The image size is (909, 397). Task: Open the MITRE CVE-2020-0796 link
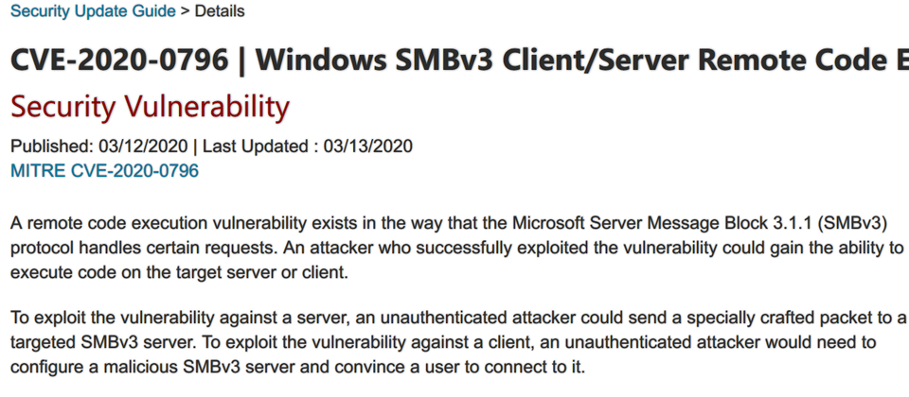coord(104,171)
